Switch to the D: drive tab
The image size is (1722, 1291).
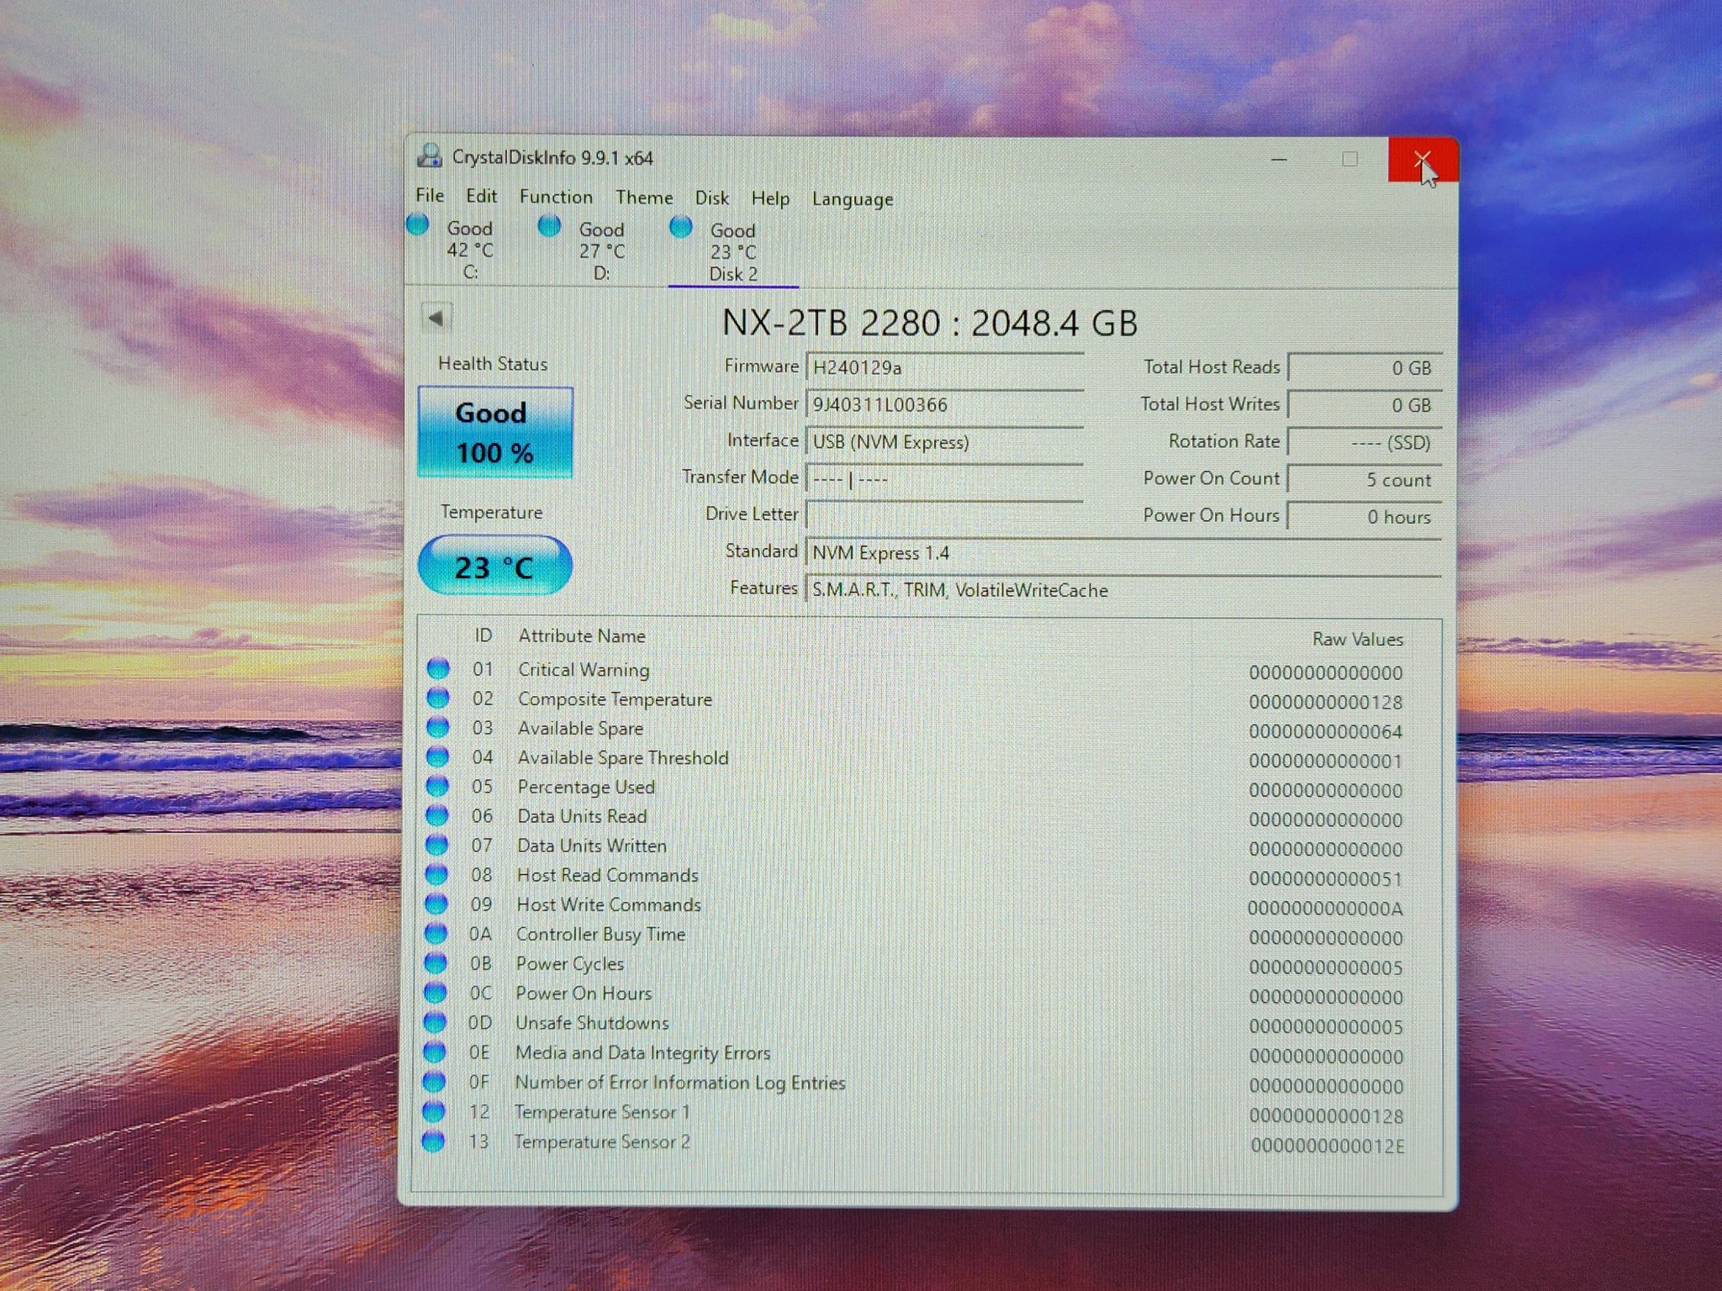click(x=601, y=250)
